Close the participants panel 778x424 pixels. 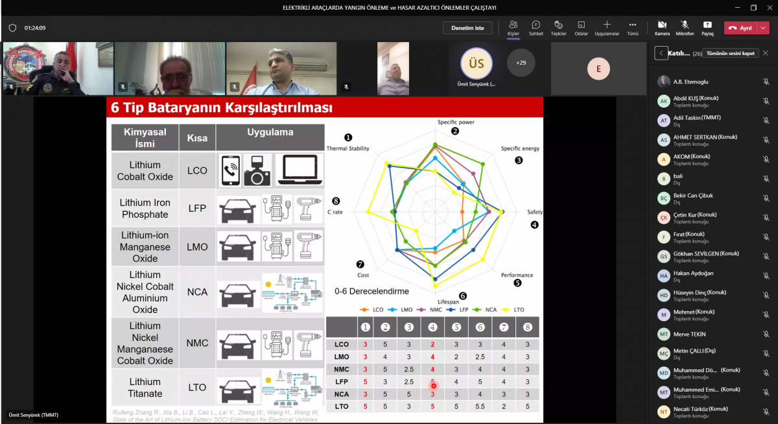(766, 53)
